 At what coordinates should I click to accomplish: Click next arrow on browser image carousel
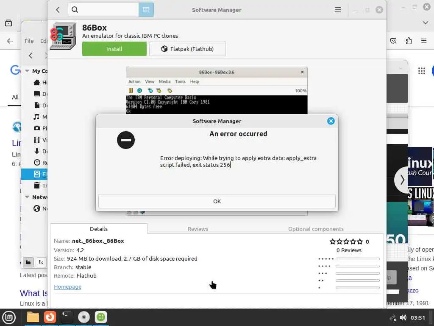(x=402, y=180)
